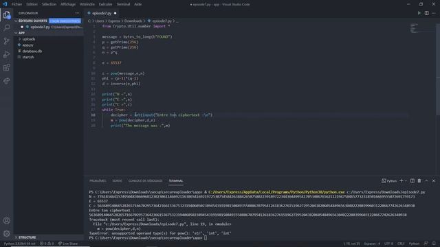Open the Atteindre menu
The height and width of the screenshot is (247, 440).
click(x=87, y=4)
